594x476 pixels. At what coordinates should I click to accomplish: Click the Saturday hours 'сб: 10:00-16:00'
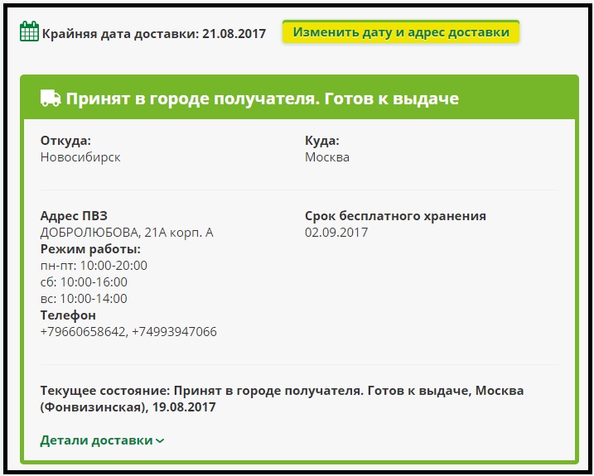[x=84, y=282]
